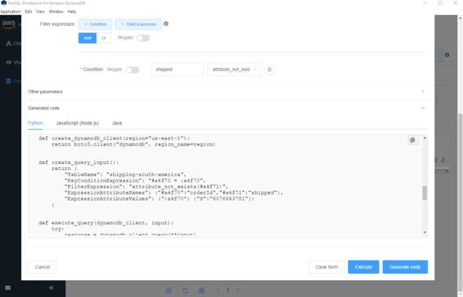This screenshot has width=463, height=297.
Task: Click the Execute button
Action: point(364,267)
